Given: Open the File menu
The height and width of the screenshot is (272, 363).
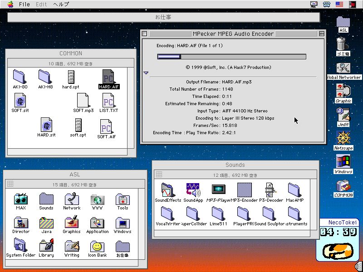Looking at the screenshot, I should coord(25,4).
